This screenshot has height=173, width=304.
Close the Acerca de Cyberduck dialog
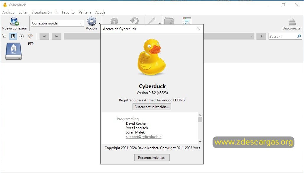pos(199,29)
